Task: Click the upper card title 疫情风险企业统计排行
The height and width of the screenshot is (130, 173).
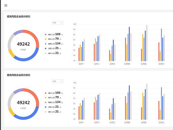Action: pos(19,16)
